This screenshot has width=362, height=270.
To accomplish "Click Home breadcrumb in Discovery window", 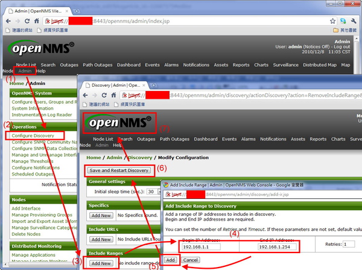I will pos(94,158).
